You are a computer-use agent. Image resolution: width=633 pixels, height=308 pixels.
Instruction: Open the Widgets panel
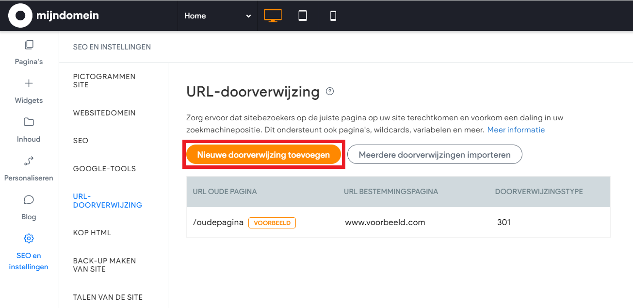(29, 91)
